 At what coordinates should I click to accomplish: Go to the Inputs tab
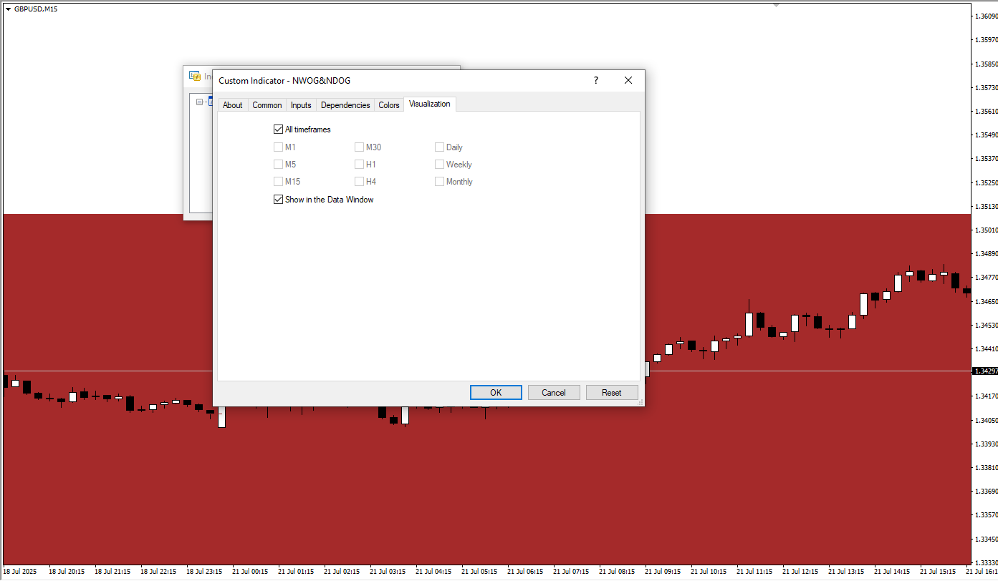click(301, 105)
